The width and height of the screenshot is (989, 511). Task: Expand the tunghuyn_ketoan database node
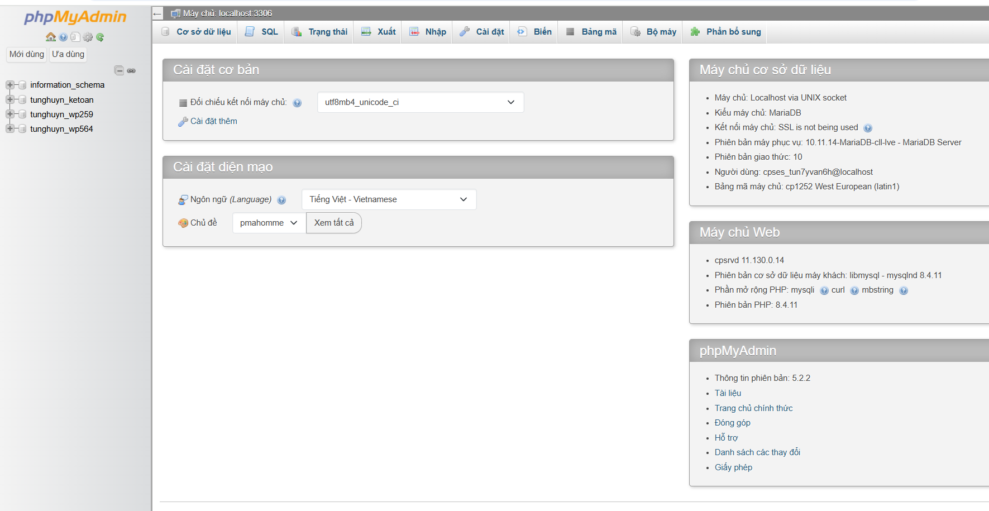[x=9, y=99]
